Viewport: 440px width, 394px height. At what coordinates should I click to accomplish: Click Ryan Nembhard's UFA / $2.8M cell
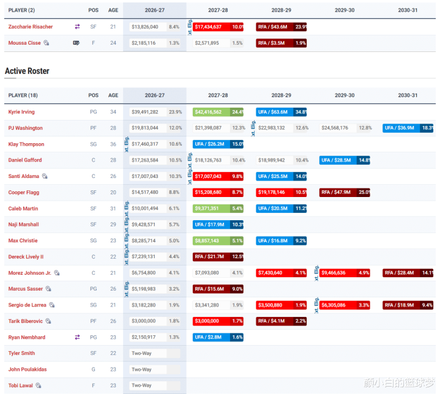[x=218, y=337]
